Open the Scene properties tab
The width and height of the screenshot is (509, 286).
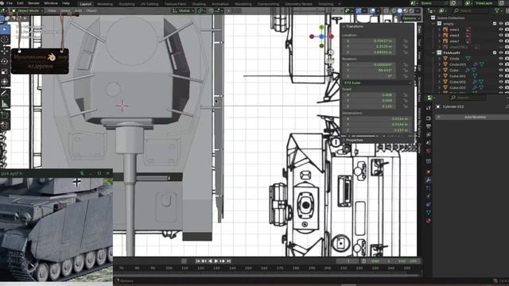(429, 143)
